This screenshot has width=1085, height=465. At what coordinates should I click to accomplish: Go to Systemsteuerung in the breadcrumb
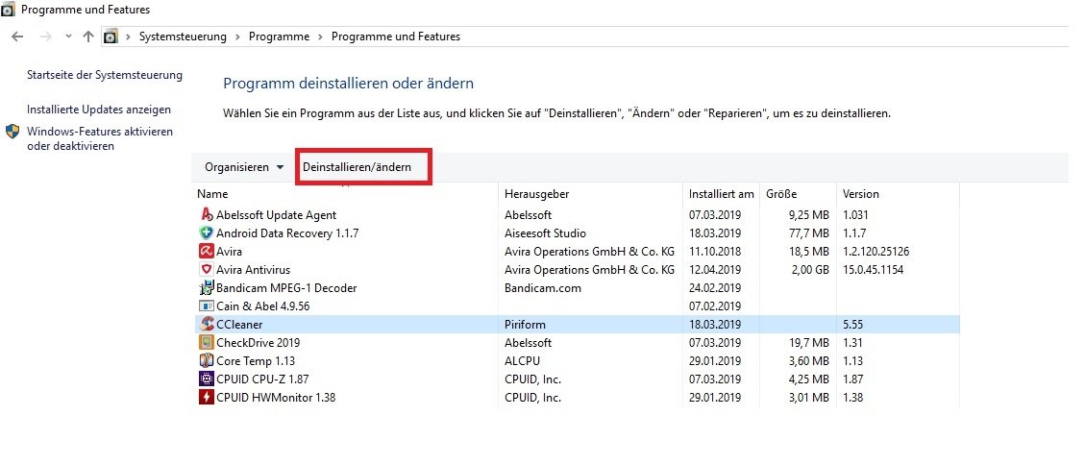click(183, 37)
